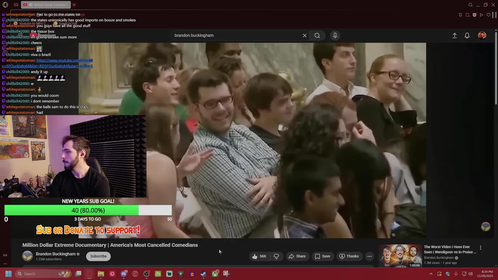This screenshot has height=280, width=498.
Task: Click the sub goal progress bar
Action: pos(88,210)
